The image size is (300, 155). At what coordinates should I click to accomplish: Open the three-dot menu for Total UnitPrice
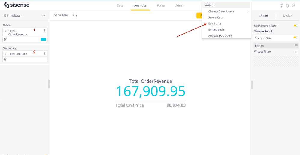pyautogui.click(x=45, y=54)
